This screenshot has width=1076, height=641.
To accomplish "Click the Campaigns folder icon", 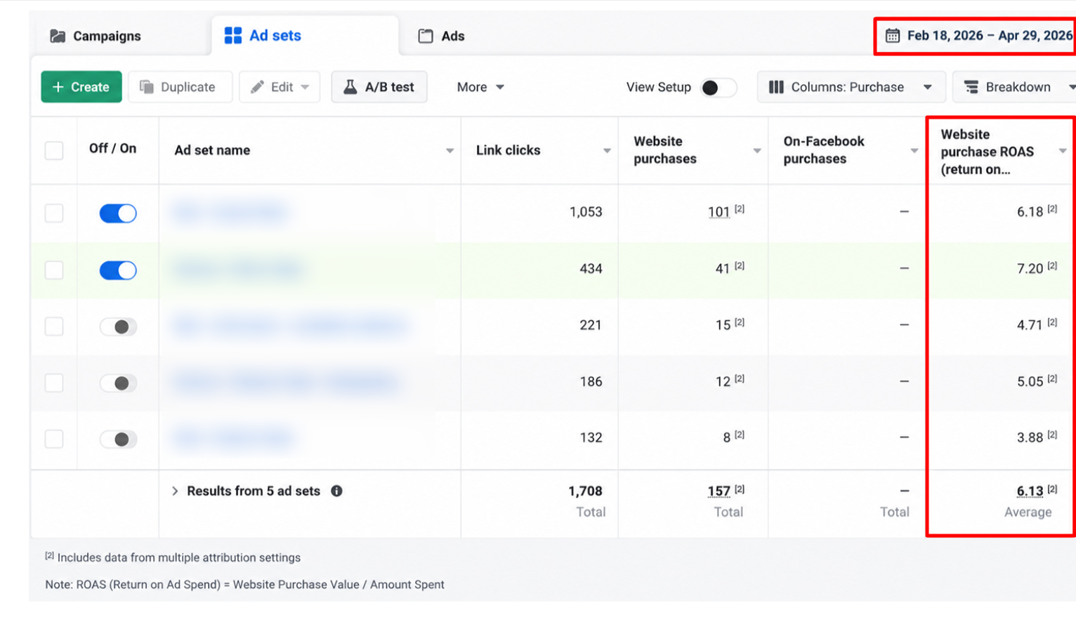I will (58, 36).
